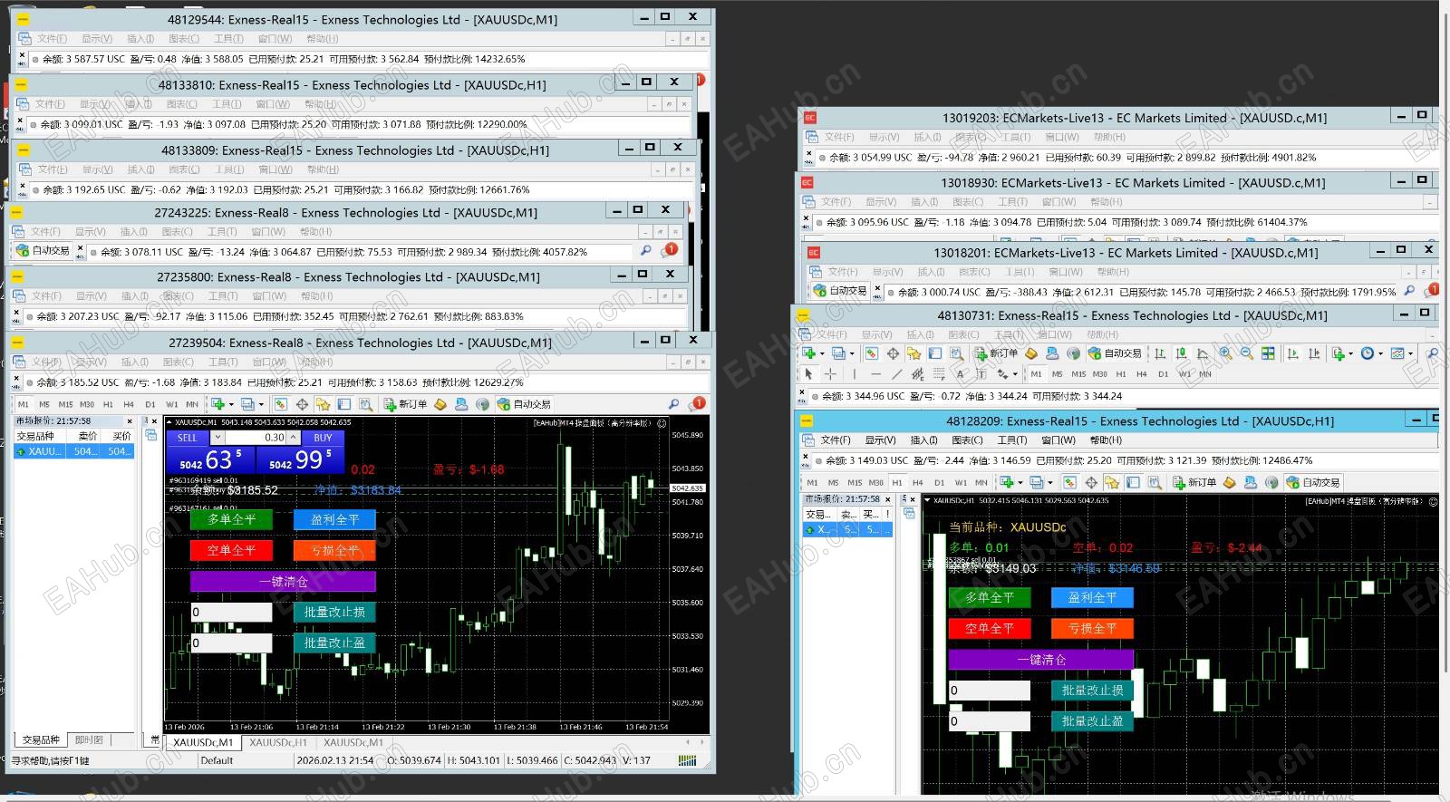Open 文件(F) menu in window 48128209
The width and height of the screenshot is (1450, 802).
(x=836, y=440)
